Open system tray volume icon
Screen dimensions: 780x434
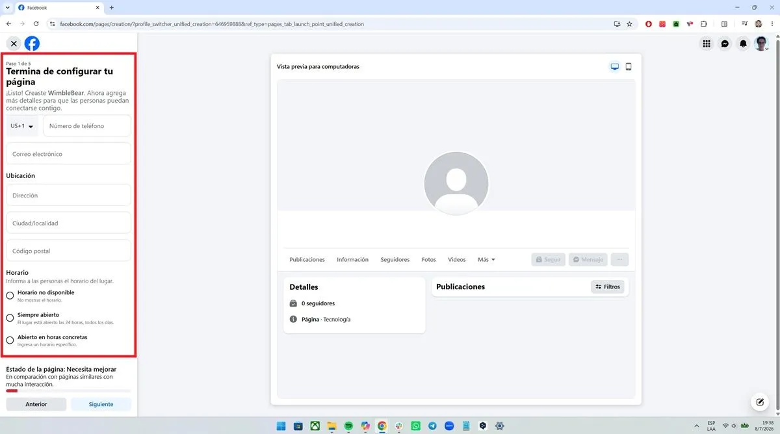coord(734,426)
